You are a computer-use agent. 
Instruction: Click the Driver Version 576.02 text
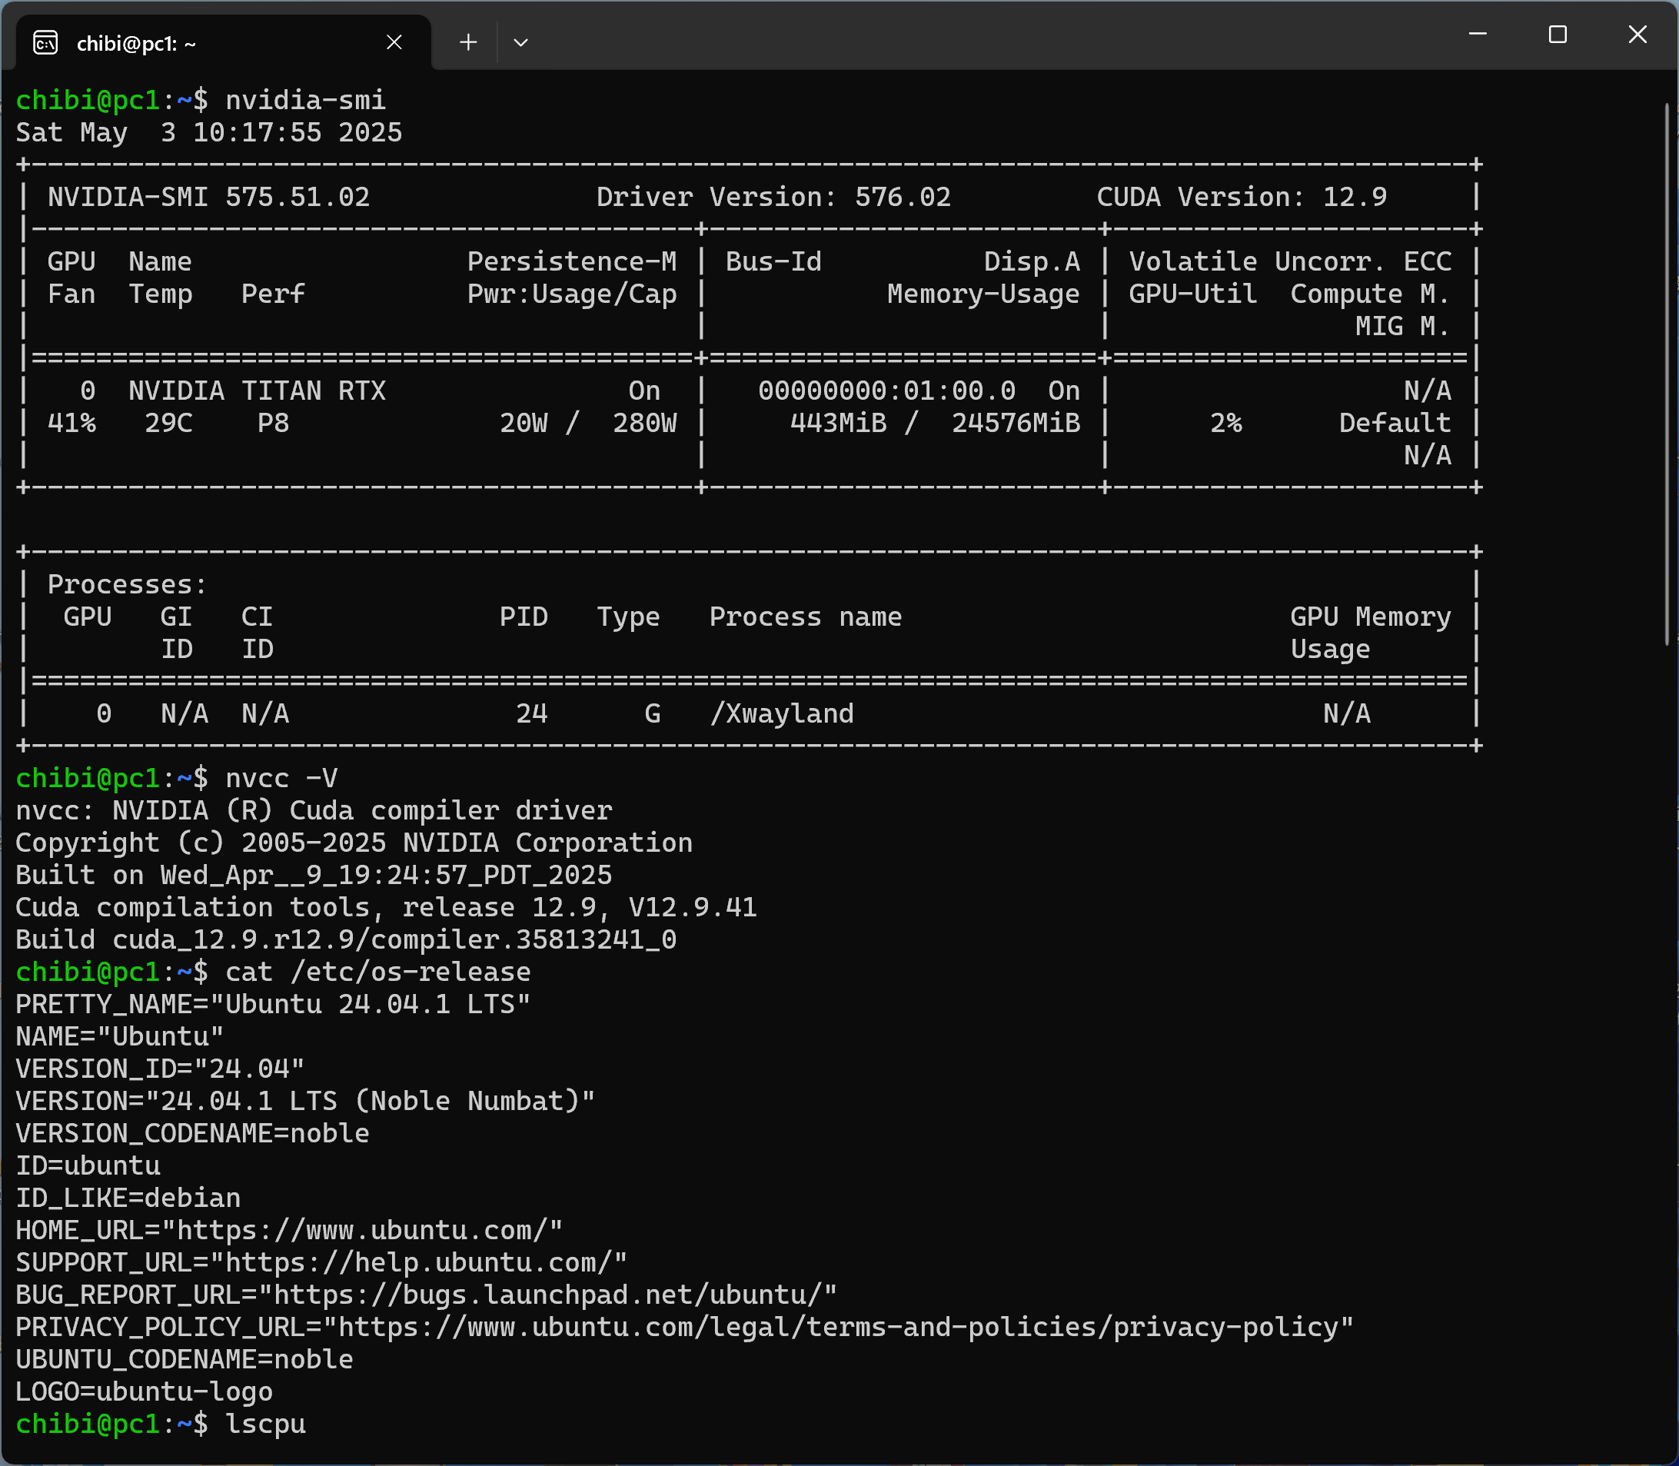pyautogui.click(x=773, y=197)
